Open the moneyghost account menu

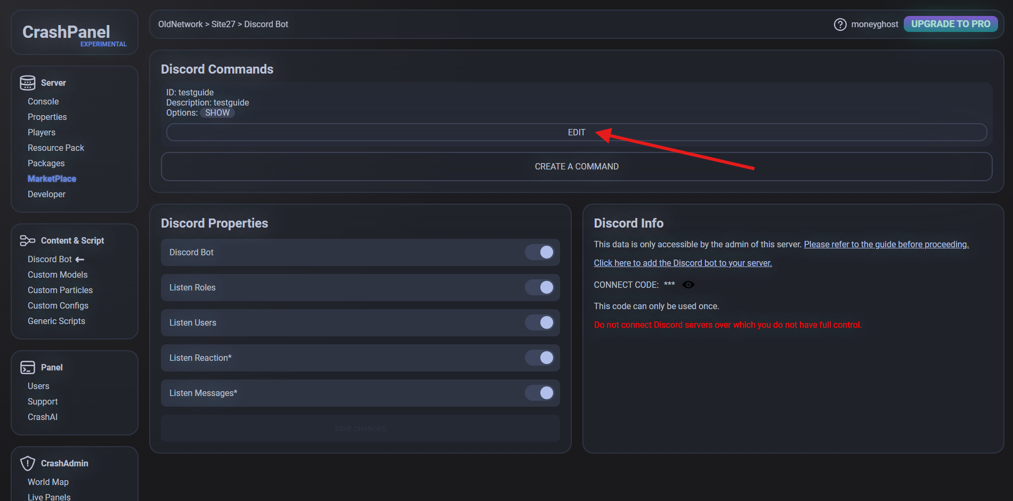pos(874,25)
